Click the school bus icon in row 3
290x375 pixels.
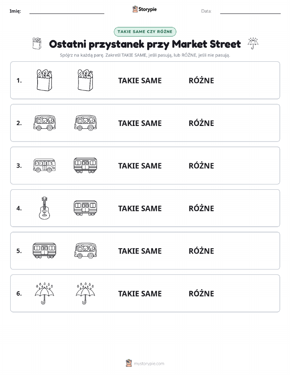[45, 165]
